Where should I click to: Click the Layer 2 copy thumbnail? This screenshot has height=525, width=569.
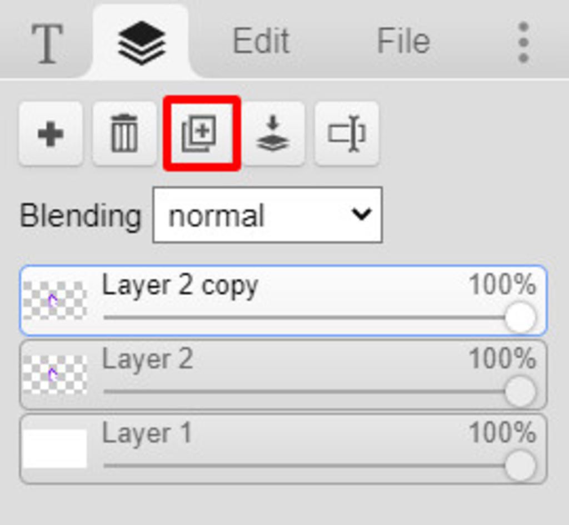coord(55,301)
